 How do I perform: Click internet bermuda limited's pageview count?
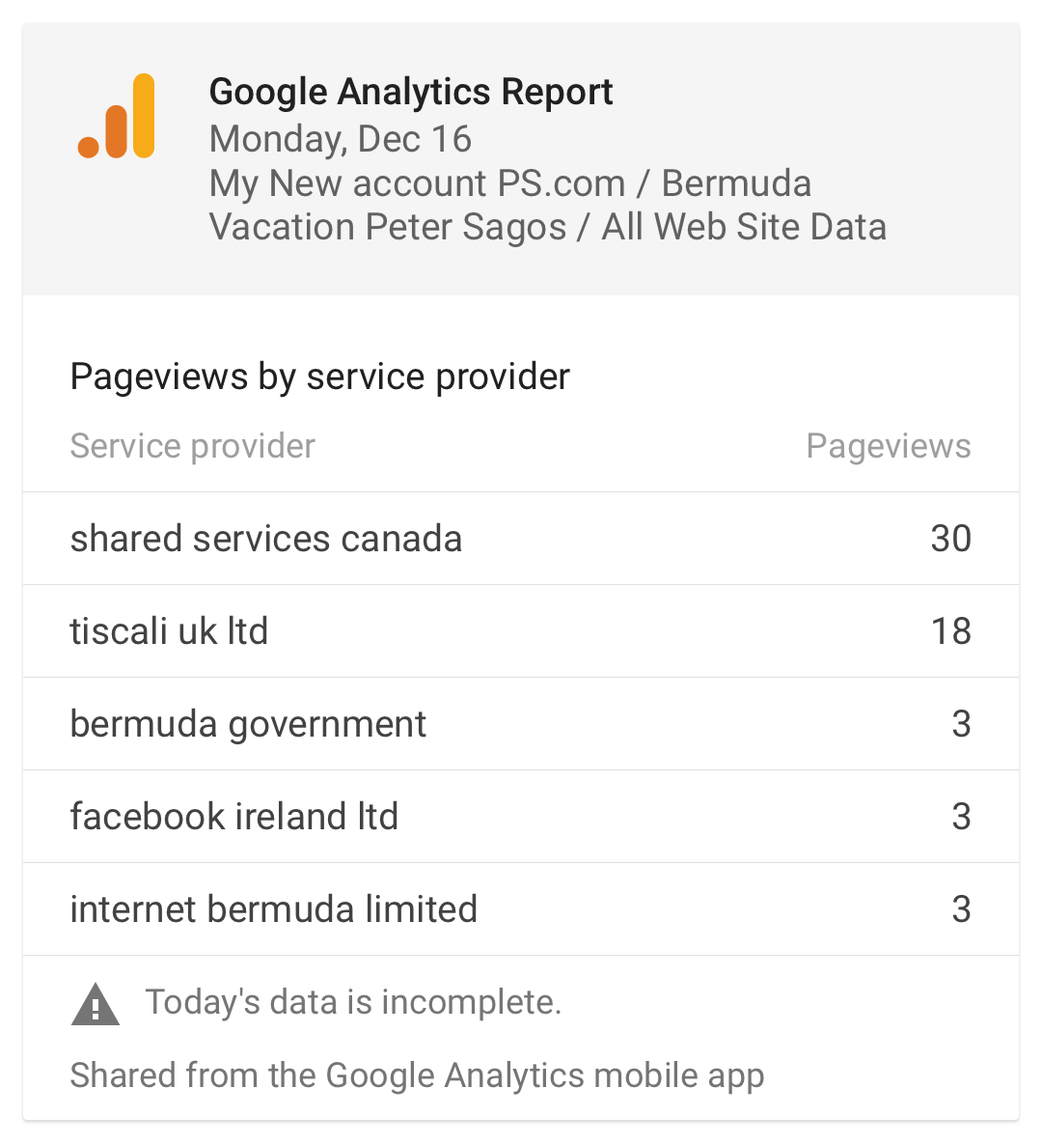pyautogui.click(x=962, y=909)
